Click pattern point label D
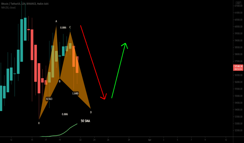Image resolution: width=244 pixels, height=143 pixels. [91, 112]
